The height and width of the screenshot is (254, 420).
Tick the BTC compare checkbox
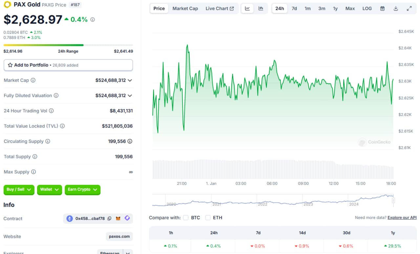[186, 218]
